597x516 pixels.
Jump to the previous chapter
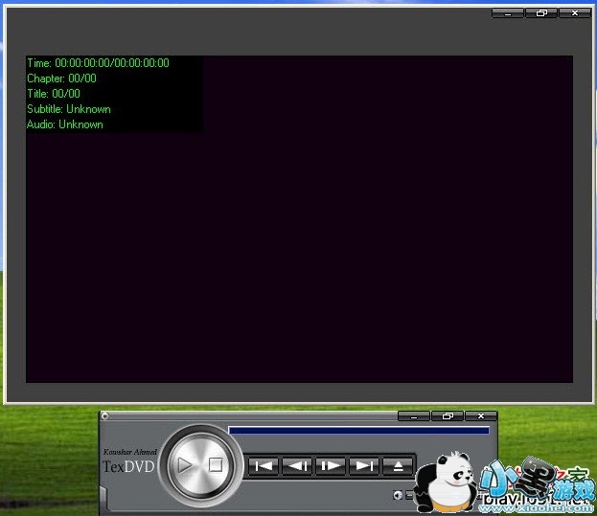(264, 466)
